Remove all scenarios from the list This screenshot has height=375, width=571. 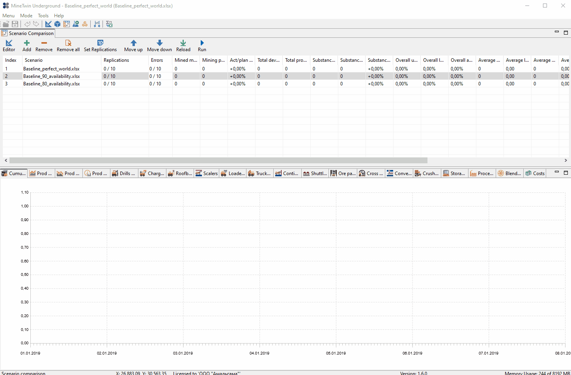click(68, 46)
